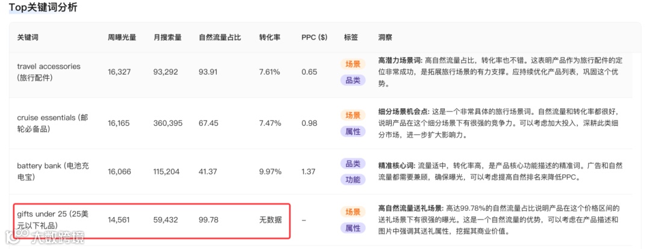Click monthly search value 360,395
Image resolution: width=650 pixels, height=249 pixels.
point(167,123)
